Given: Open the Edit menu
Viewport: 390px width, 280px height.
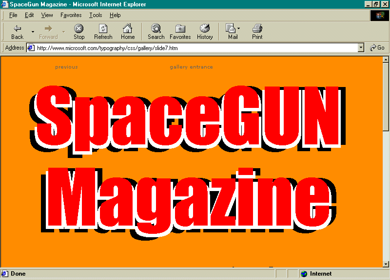Looking at the screenshot, I should pos(29,15).
